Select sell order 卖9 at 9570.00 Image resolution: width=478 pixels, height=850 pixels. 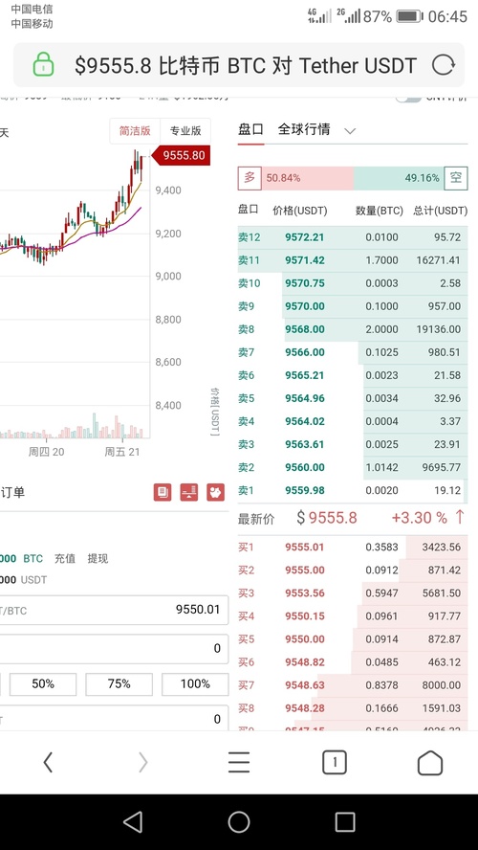[353, 306]
